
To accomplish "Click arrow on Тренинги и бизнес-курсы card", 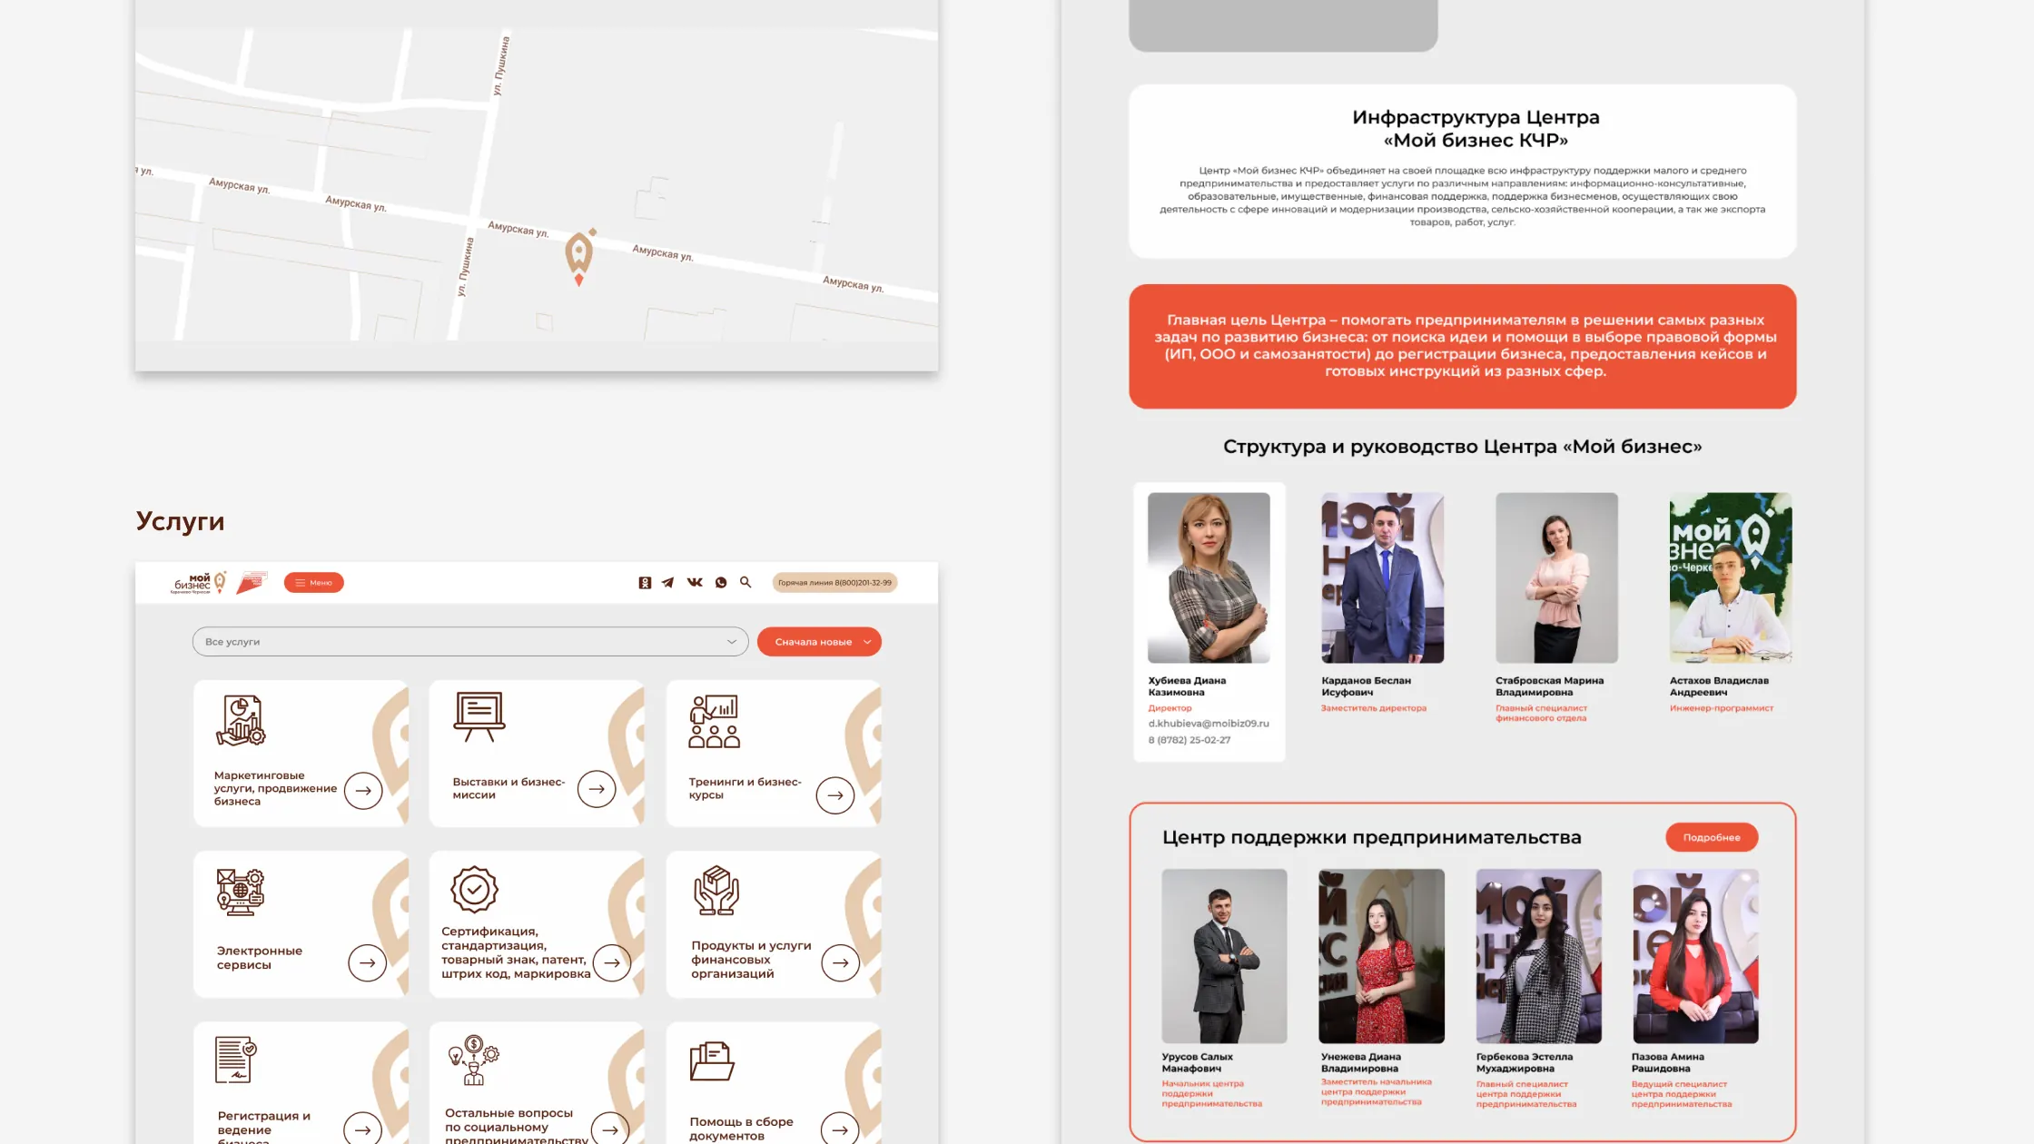I will [x=835, y=795].
